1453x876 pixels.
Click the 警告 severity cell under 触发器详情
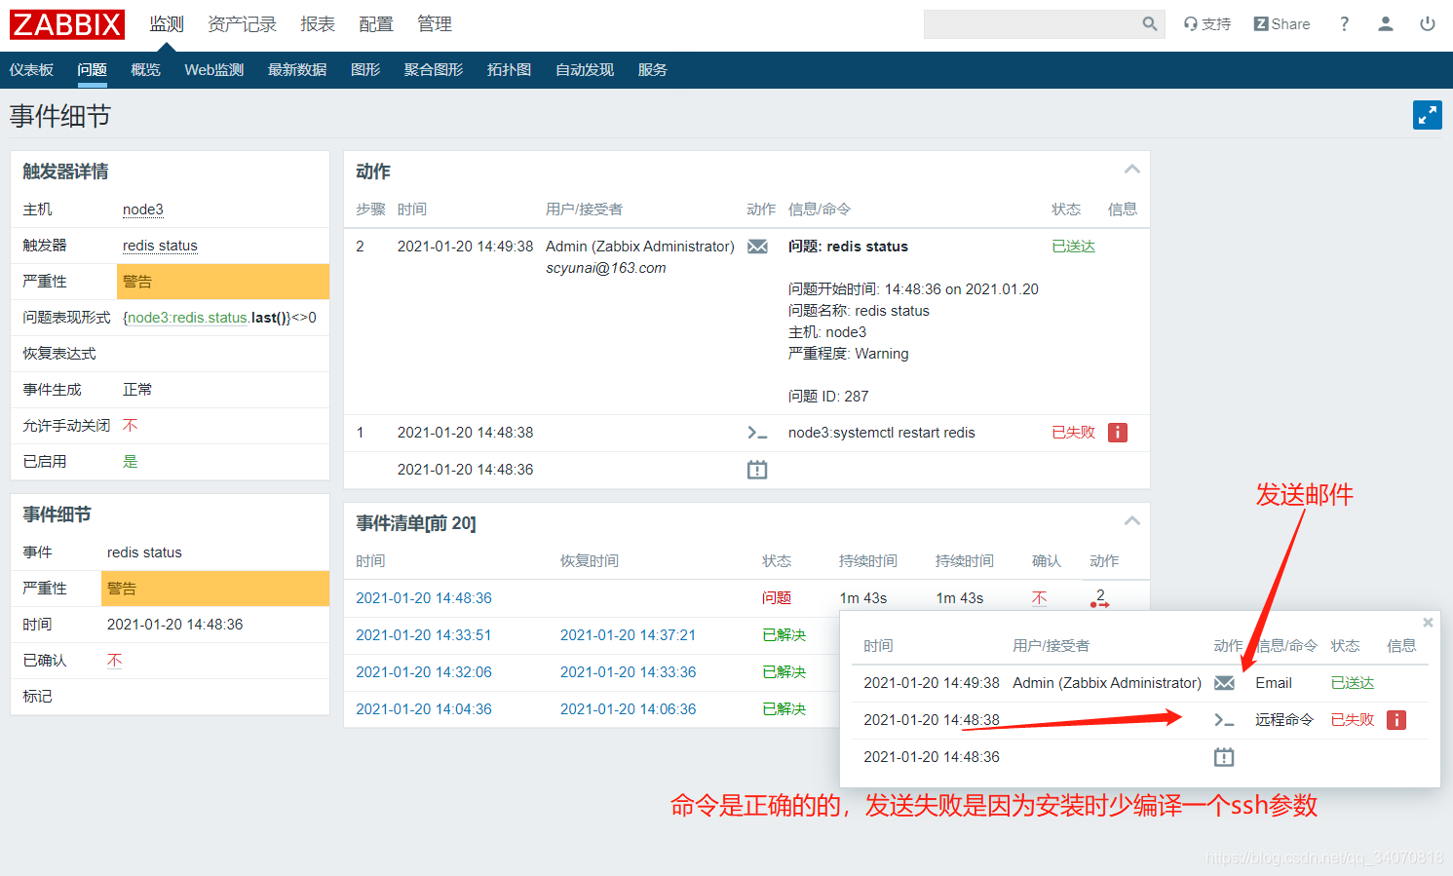pyautogui.click(x=223, y=282)
